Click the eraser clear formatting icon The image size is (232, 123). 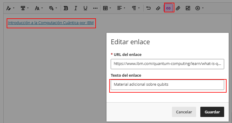click(x=158, y=8)
